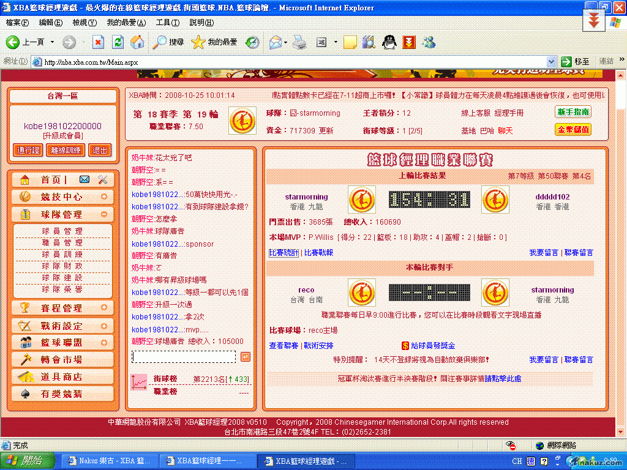Open IE Search (搜尋) toolbar button

pos(168,42)
